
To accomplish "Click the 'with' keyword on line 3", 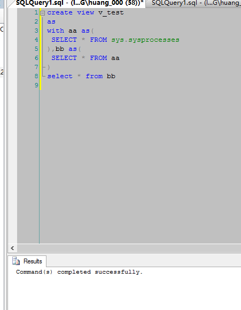I will 56,31.
